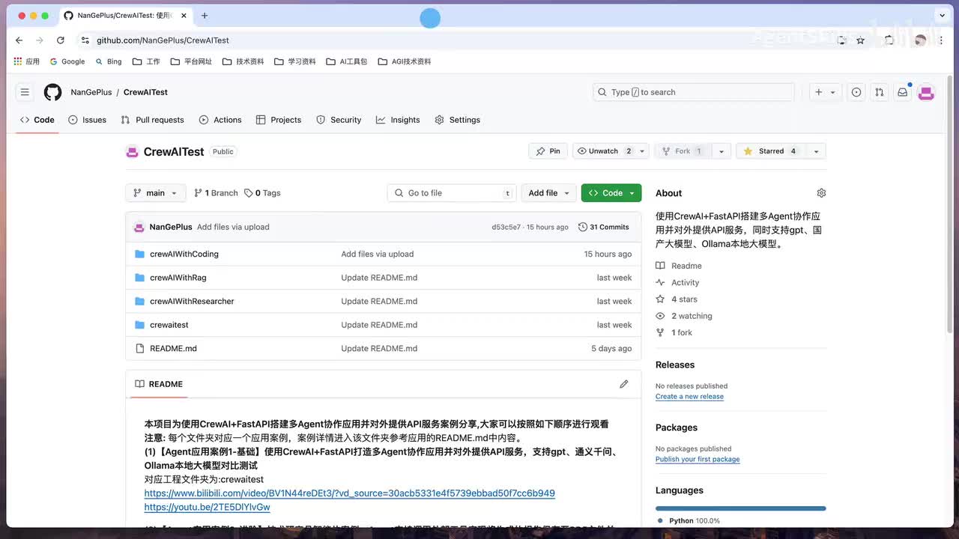
Task: Open the main branch selector dropdown
Action: [x=156, y=193]
